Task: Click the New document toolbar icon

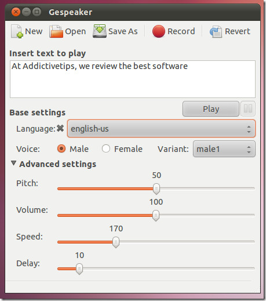Action: (x=17, y=31)
